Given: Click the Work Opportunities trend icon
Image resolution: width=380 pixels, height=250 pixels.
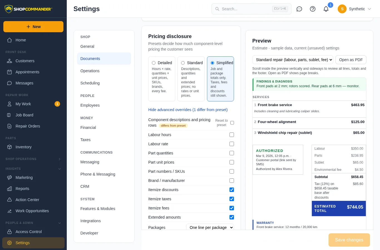Looking at the screenshot, I should click(x=9, y=211).
